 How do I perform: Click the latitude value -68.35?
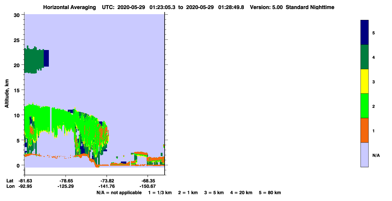coord(147,181)
